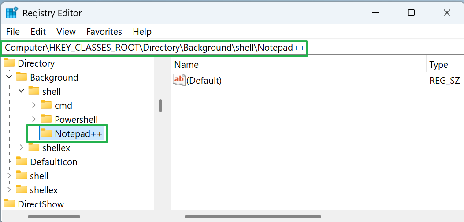464x222 pixels.
Task: Open the Edit menu
Action: 38,32
